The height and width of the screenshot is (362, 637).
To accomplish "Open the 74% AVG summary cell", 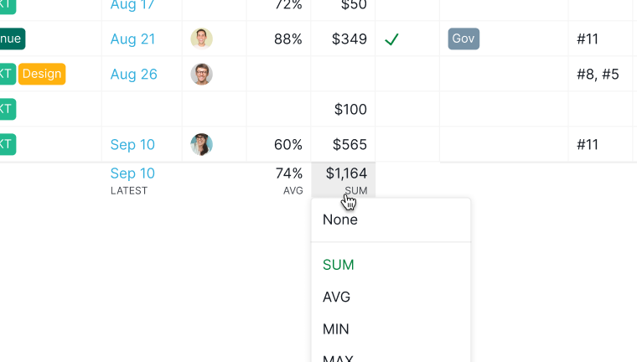I will pos(278,180).
